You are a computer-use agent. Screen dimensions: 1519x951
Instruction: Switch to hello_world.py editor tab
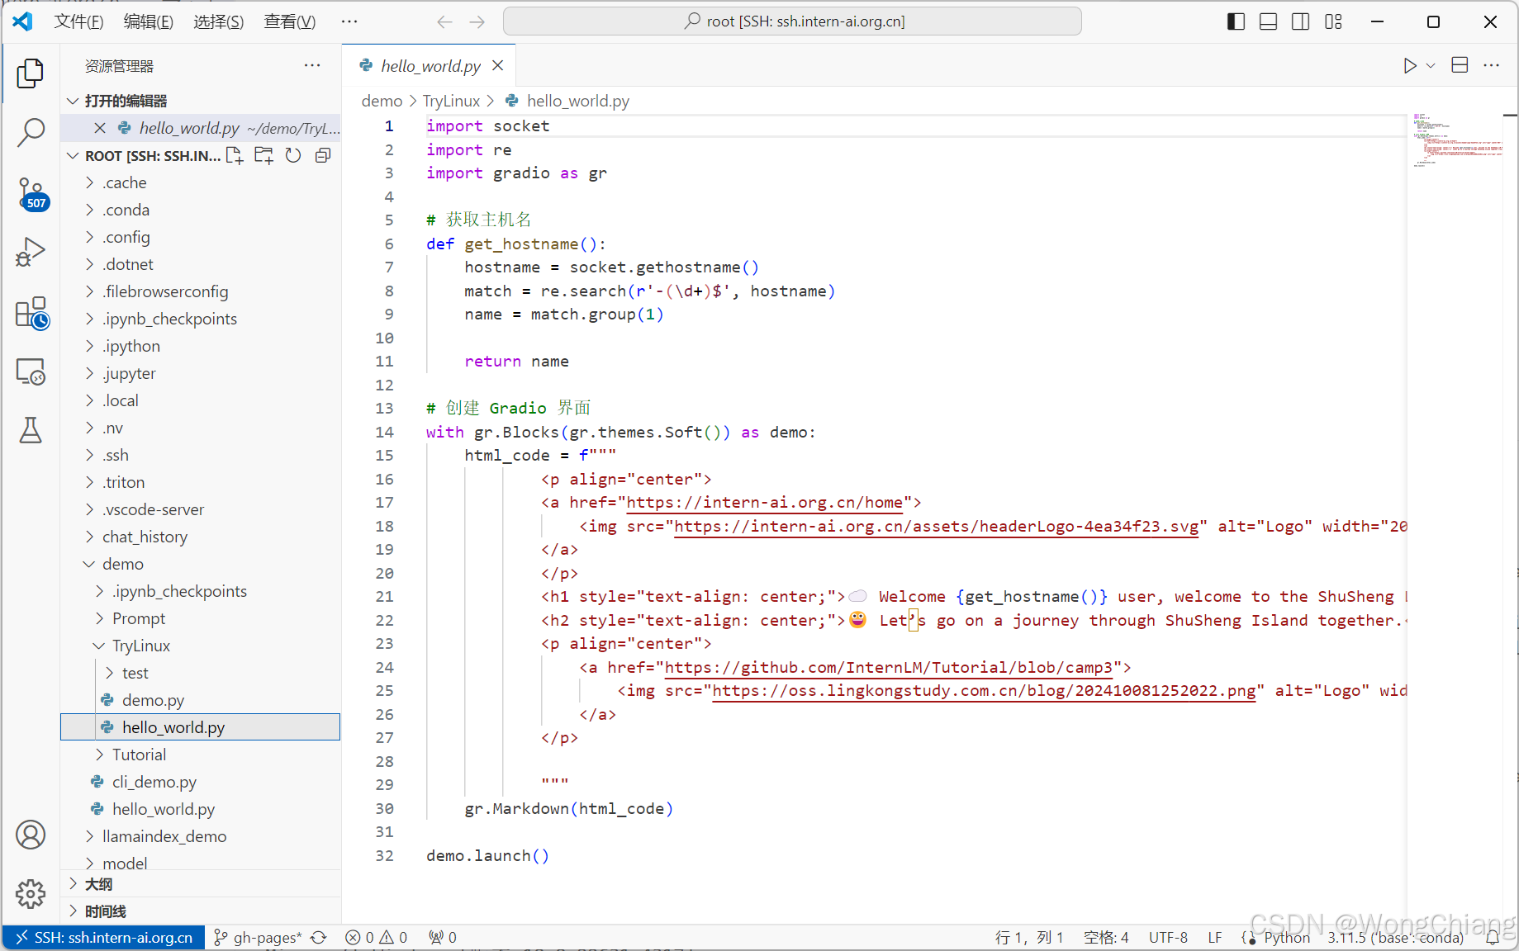[430, 66]
